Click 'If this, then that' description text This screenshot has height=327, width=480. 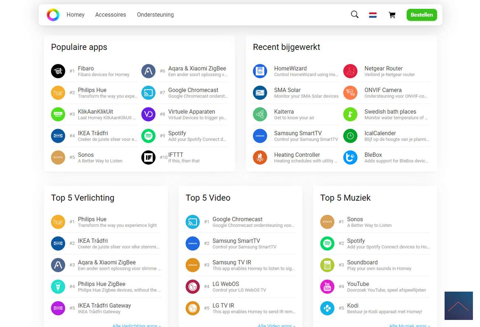point(184,161)
